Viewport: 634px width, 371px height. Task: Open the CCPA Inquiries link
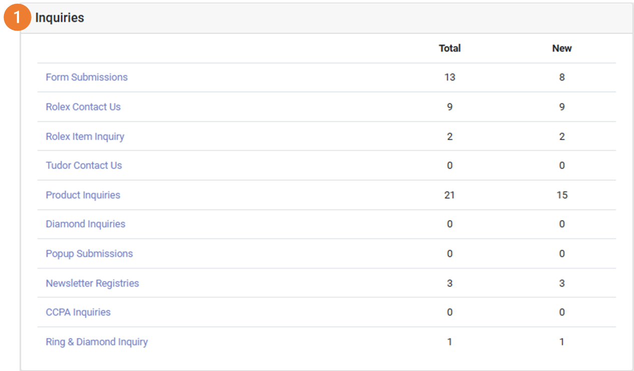tap(78, 312)
